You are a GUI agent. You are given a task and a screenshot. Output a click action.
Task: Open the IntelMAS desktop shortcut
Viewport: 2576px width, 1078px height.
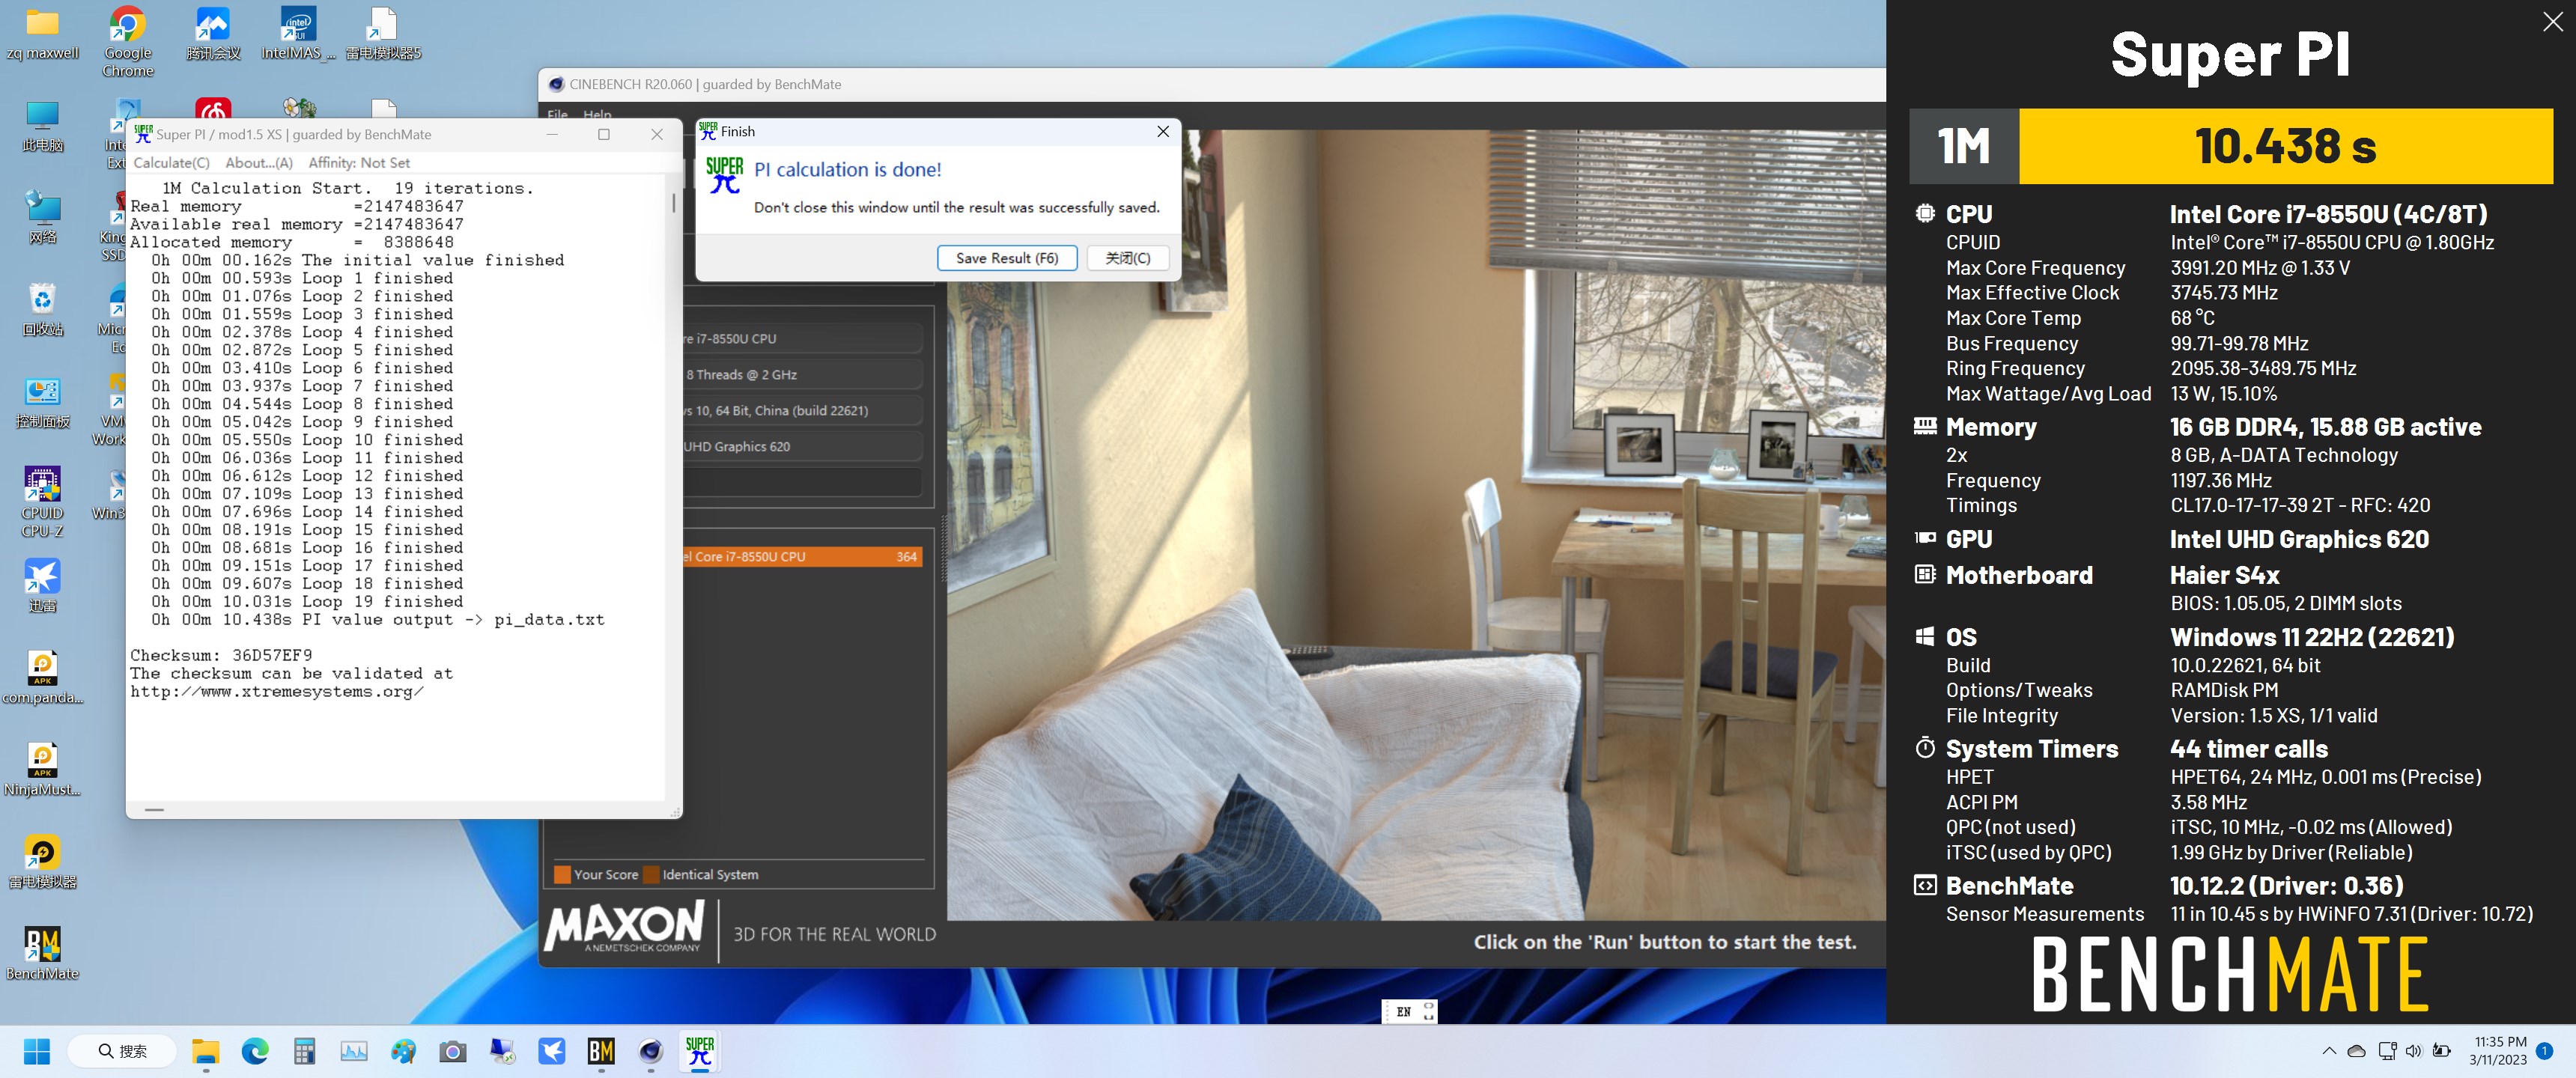click(x=298, y=34)
